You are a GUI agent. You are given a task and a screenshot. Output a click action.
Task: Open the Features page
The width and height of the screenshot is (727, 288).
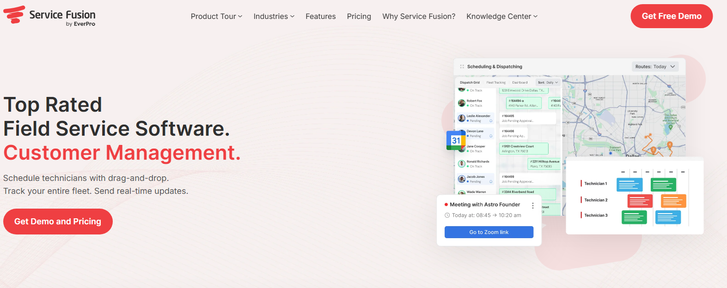pyautogui.click(x=321, y=16)
